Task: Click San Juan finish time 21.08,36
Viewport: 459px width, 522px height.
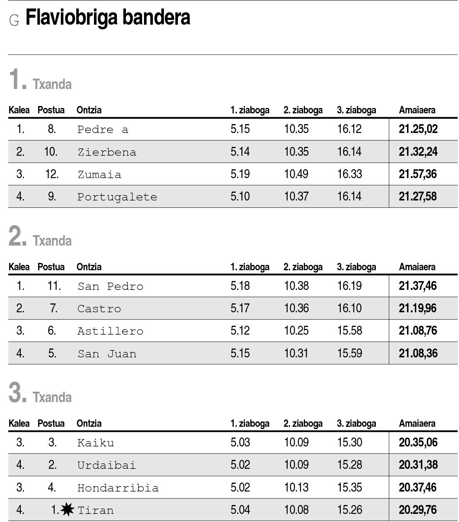Action: 418,353
